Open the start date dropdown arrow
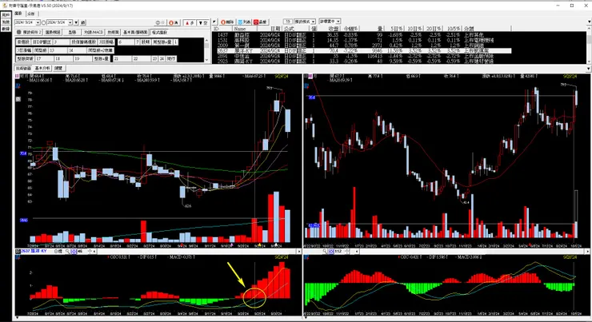 point(38,22)
